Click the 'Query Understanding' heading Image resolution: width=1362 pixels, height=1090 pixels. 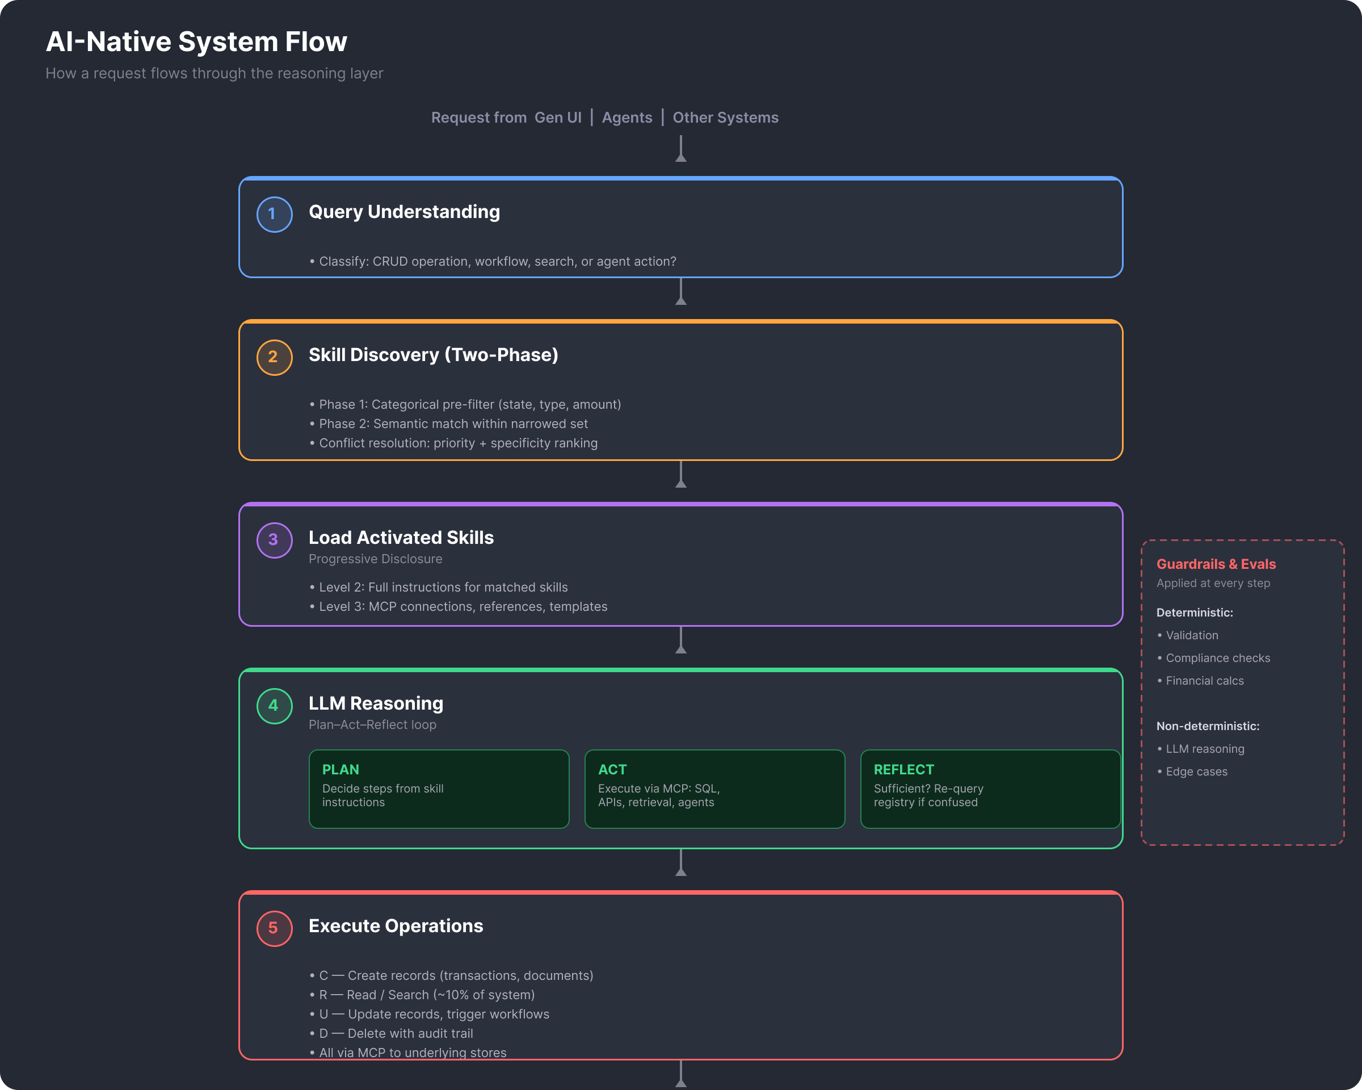[404, 212]
